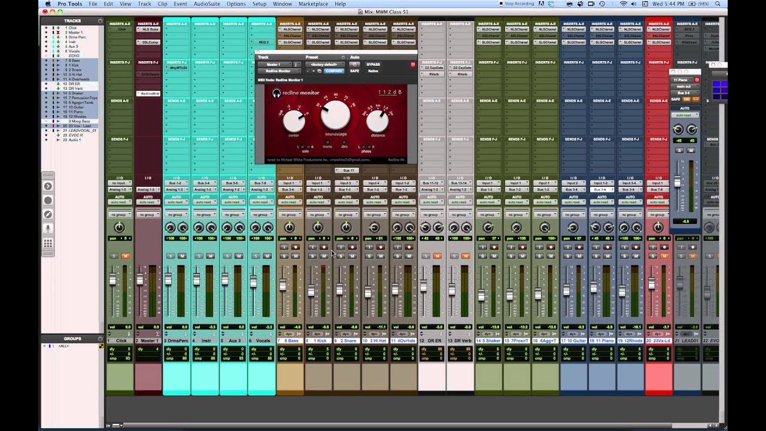766x431 pixels.
Task: Mute the 12 DR ER track
Action: (x=437, y=256)
